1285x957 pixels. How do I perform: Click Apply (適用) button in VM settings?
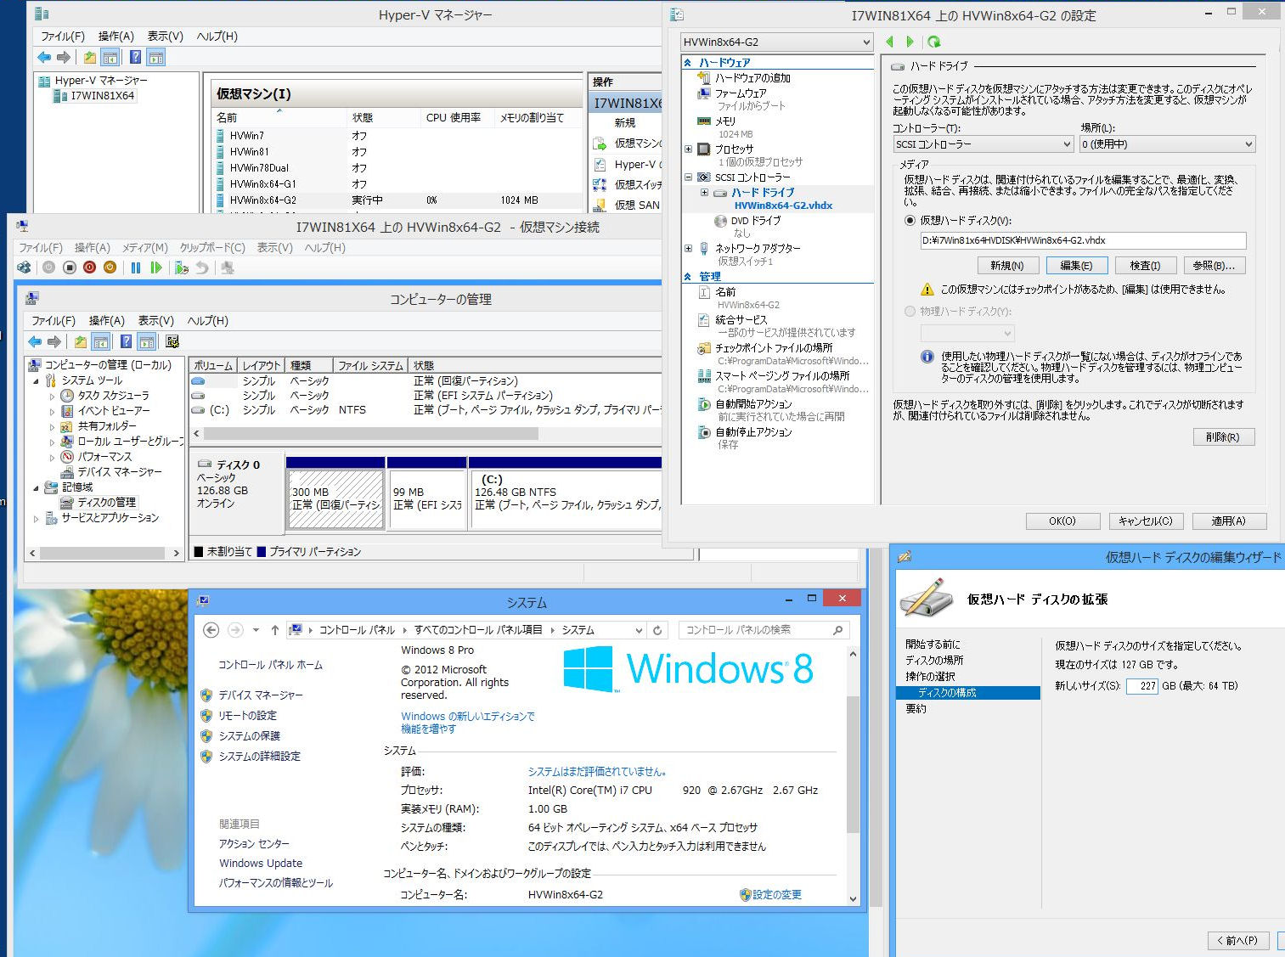(x=1229, y=521)
